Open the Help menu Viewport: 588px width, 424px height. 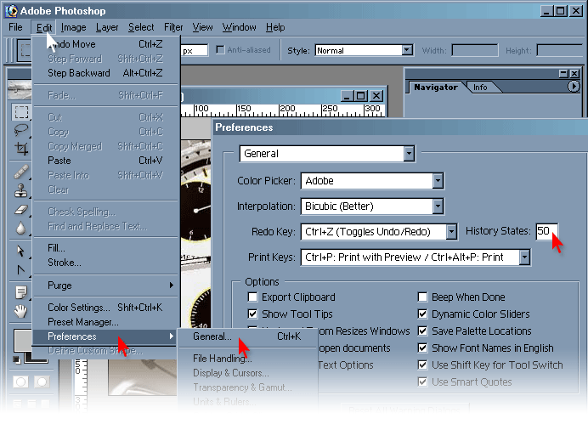(x=275, y=27)
